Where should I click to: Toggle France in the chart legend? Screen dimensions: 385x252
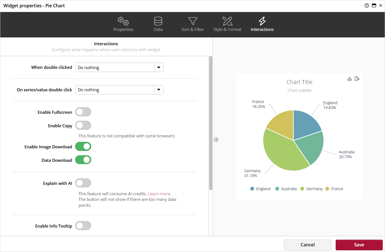(334, 189)
